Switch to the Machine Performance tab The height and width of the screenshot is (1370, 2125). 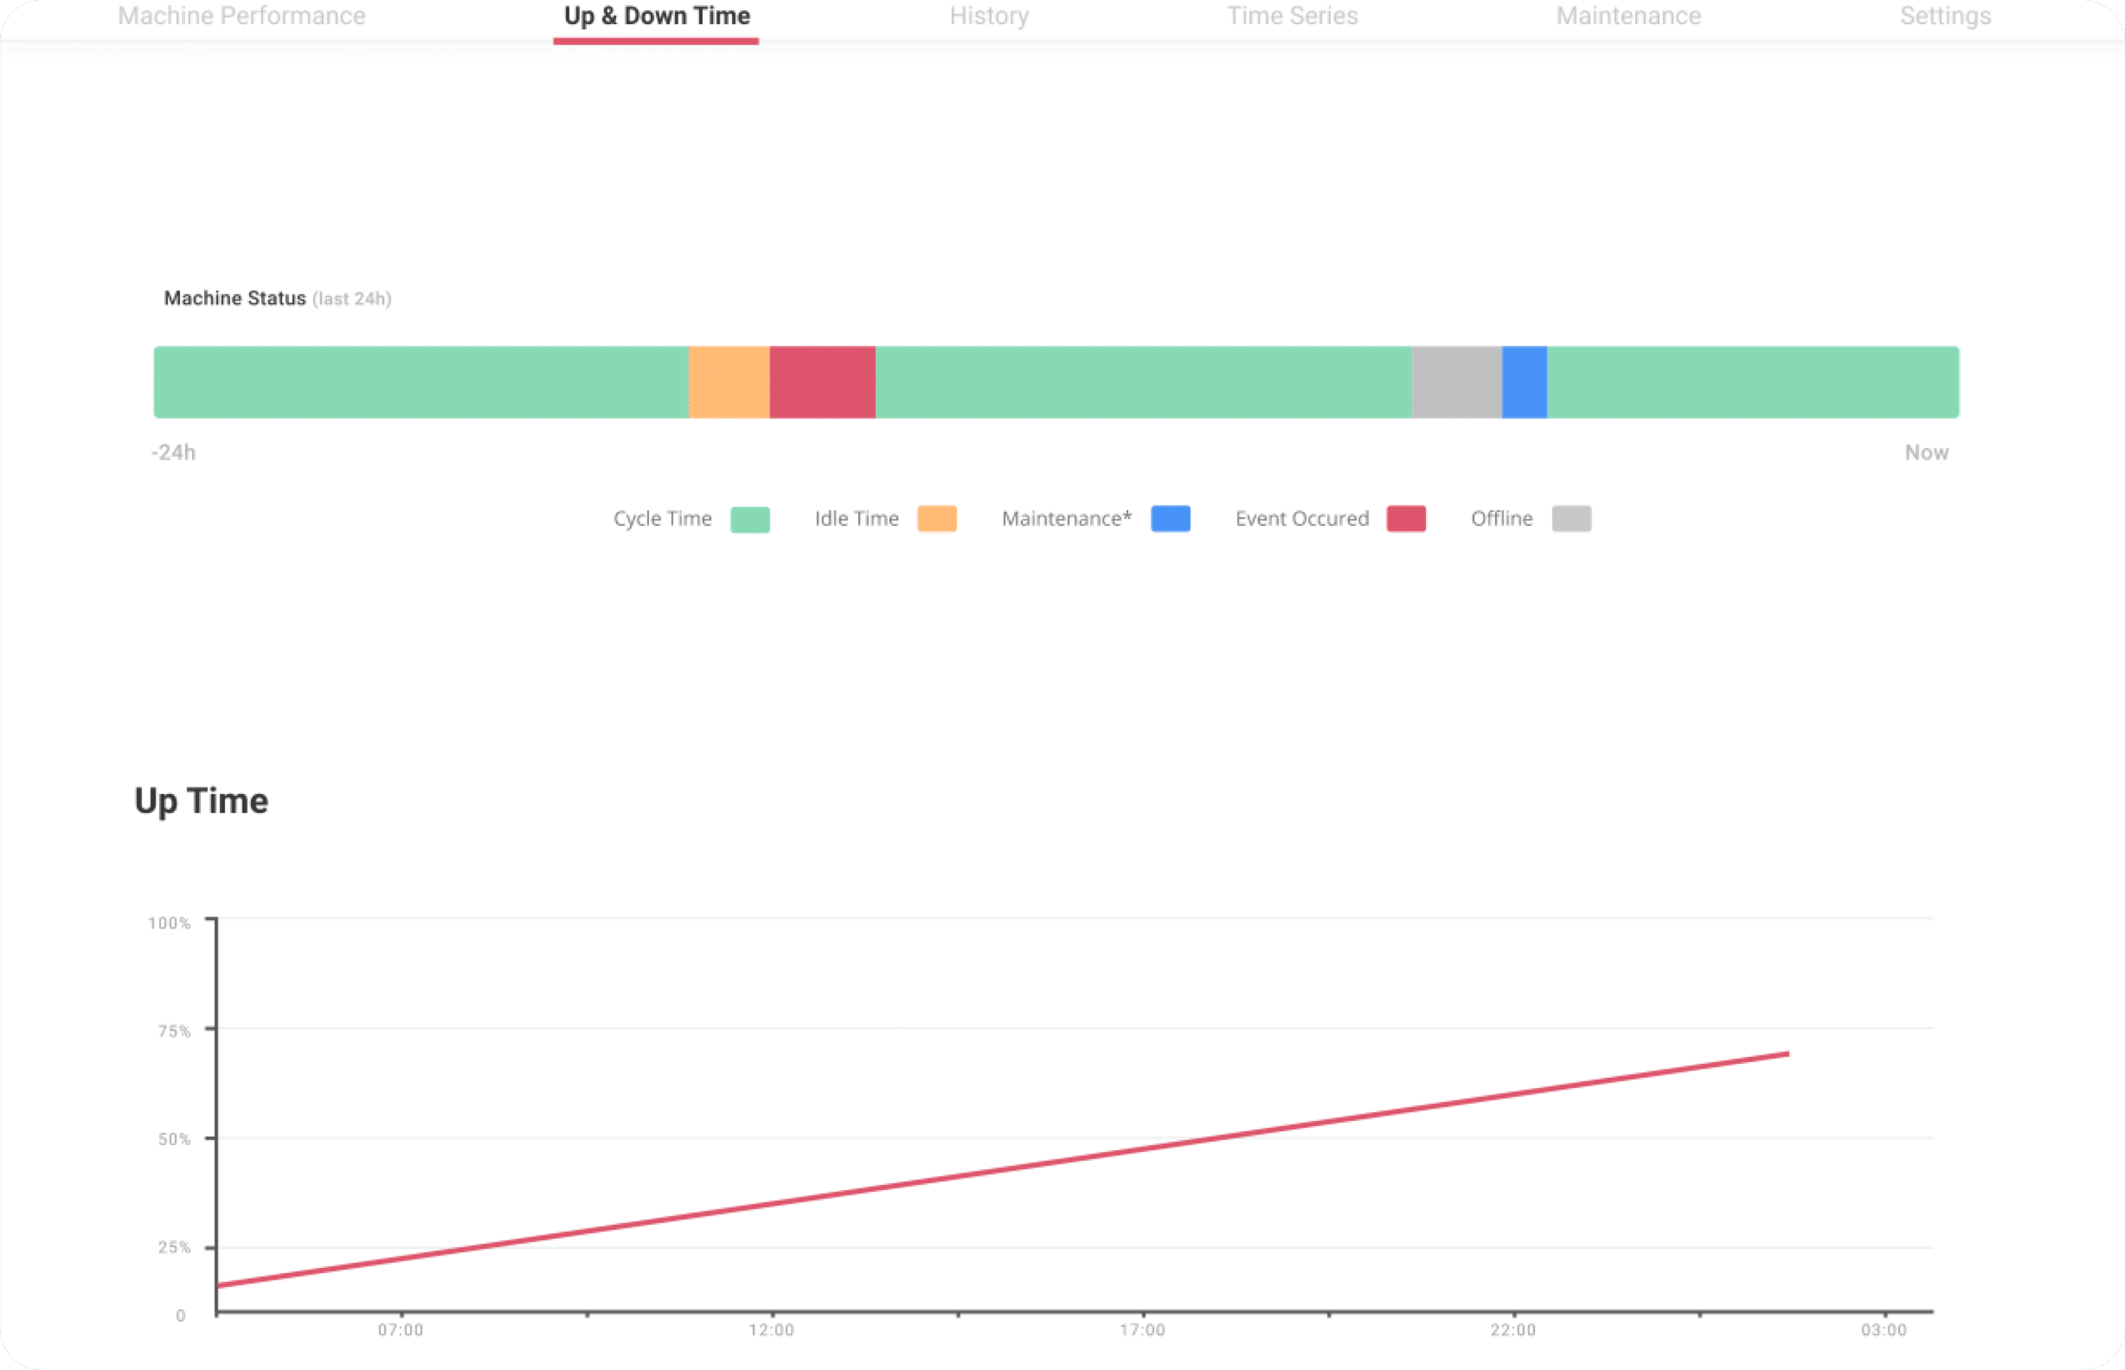[242, 16]
